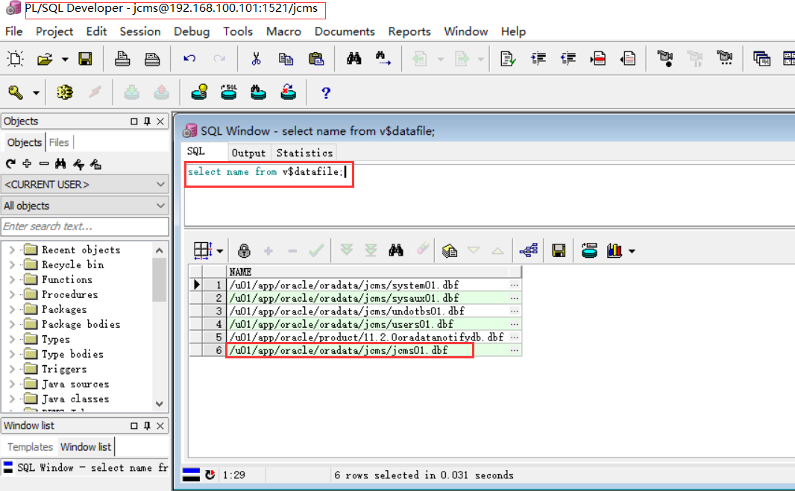Click the Log on key icon
The width and height of the screenshot is (795, 491).
(16, 92)
